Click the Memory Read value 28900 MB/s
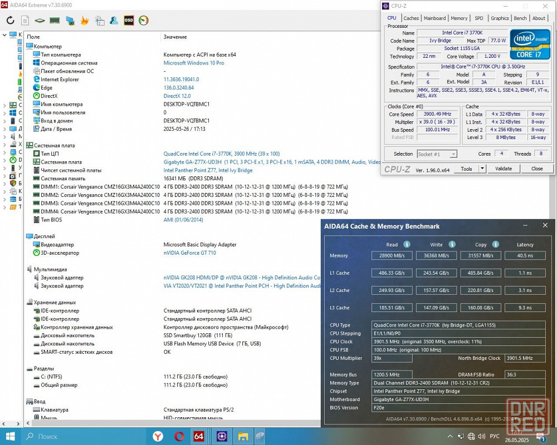Viewport: 557px width, 445px height. click(392, 255)
